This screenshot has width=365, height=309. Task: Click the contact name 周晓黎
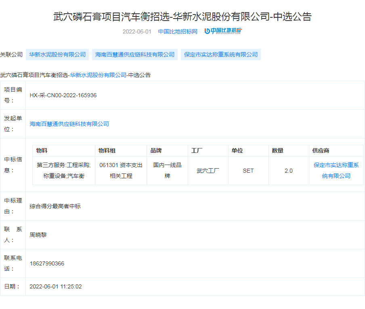(38, 234)
